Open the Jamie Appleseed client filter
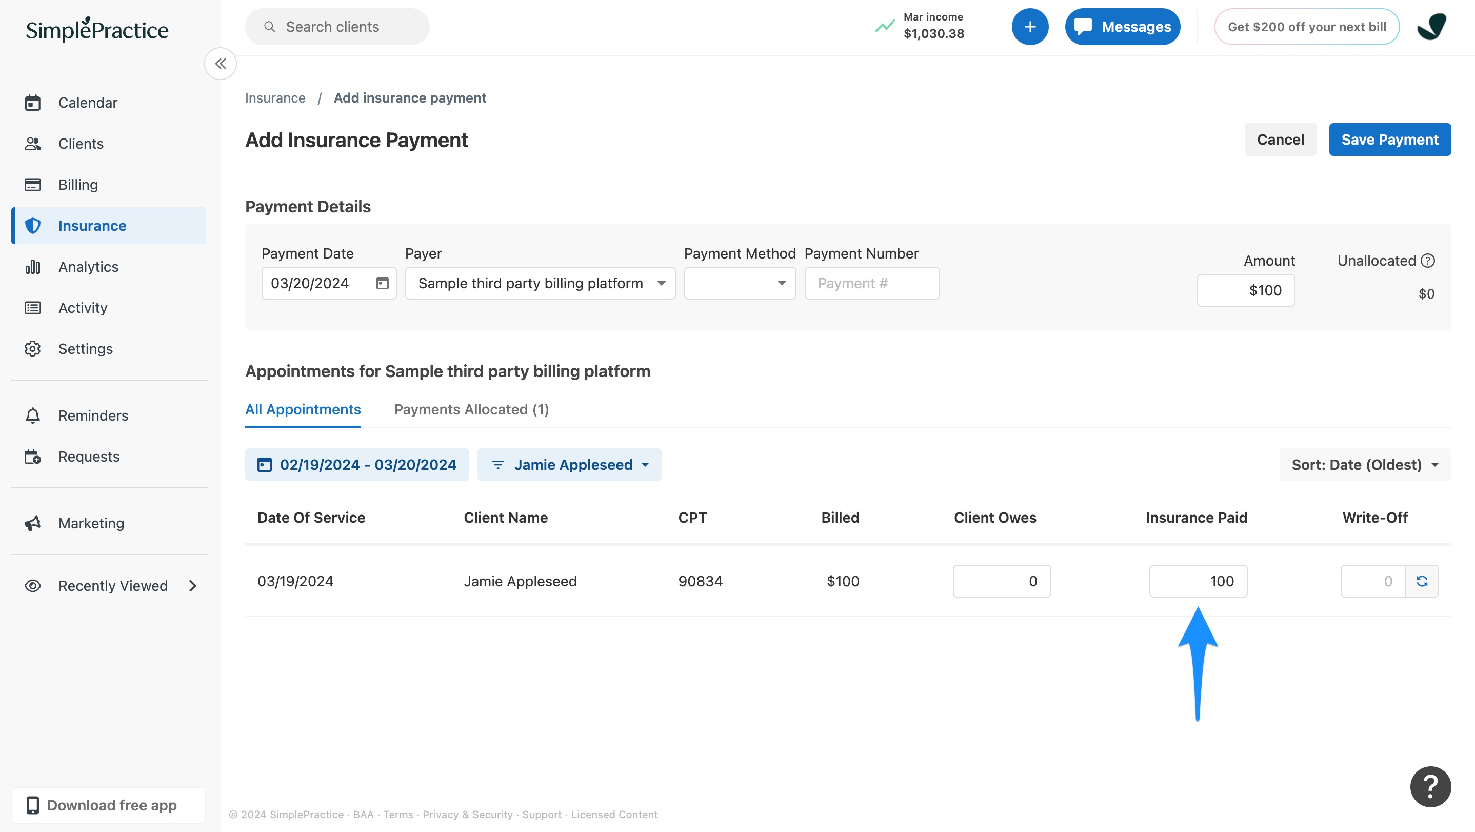Viewport: 1475px width, 832px height. [x=569, y=464]
